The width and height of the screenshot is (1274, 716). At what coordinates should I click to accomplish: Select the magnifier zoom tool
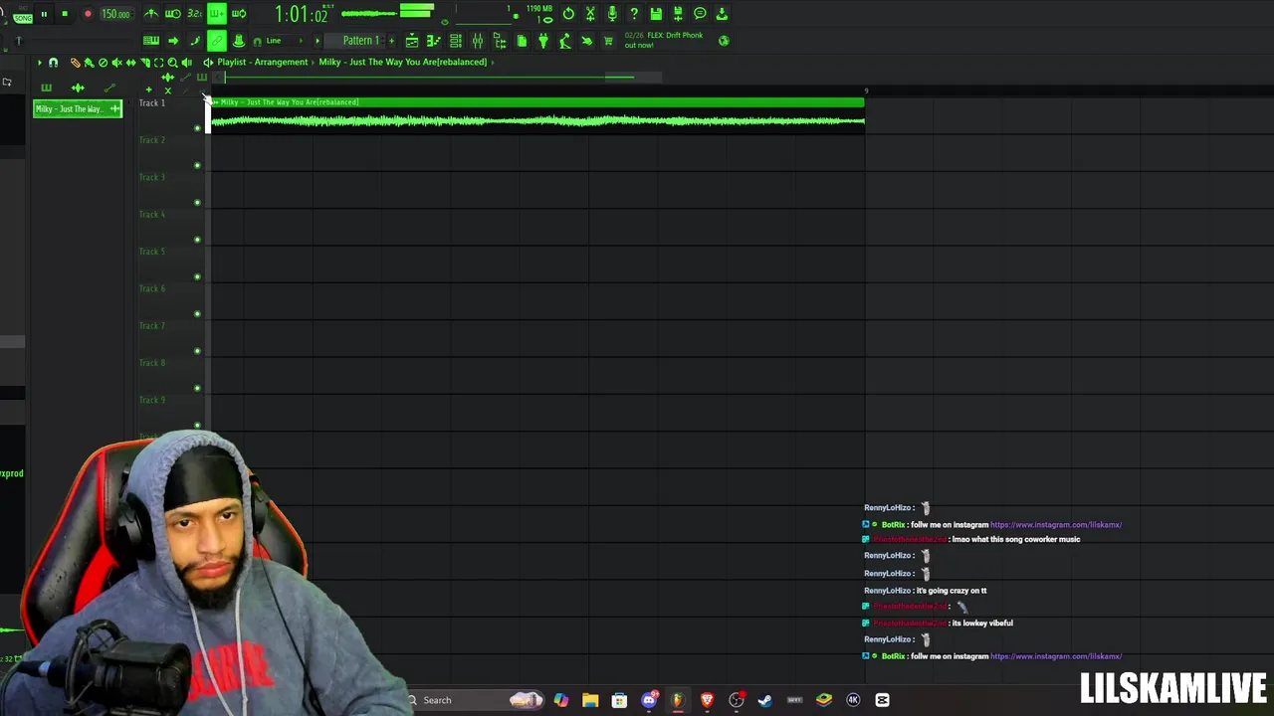pos(172,63)
